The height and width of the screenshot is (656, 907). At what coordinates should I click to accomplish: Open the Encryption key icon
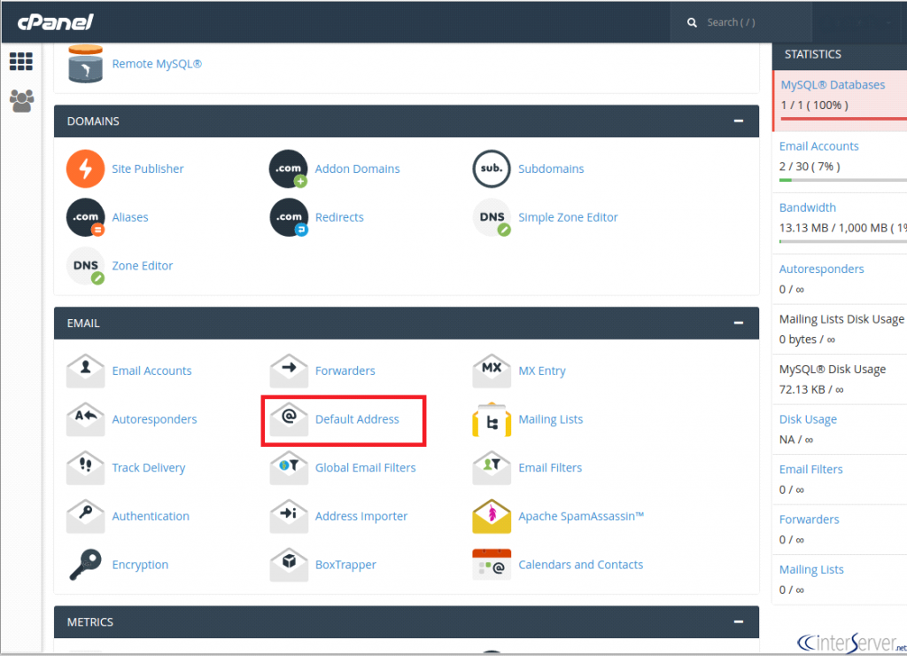coord(85,565)
